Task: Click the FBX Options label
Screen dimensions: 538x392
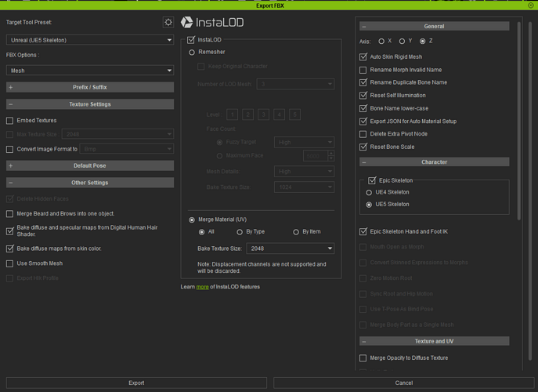Action: [23, 55]
